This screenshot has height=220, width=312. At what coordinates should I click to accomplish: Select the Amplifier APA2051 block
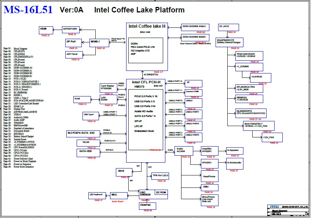coord(209,151)
